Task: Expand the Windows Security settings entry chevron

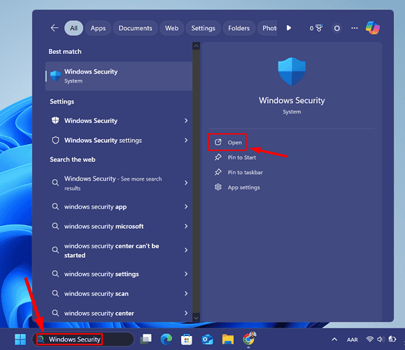Action: click(x=186, y=120)
